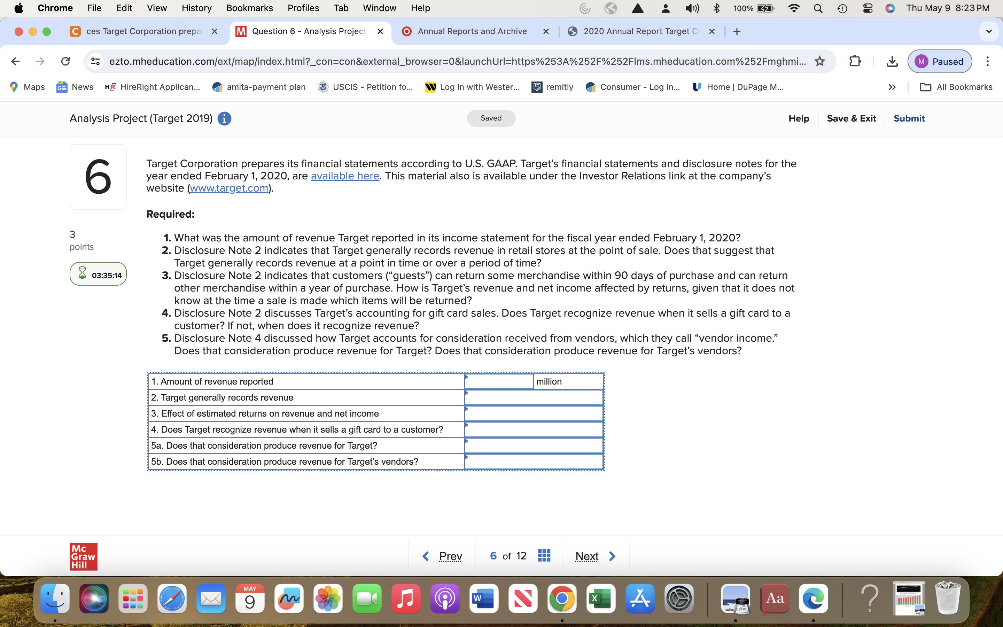This screenshot has height=627, width=1003.
Task: Click the available here hyperlink
Action: (x=345, y=176)
